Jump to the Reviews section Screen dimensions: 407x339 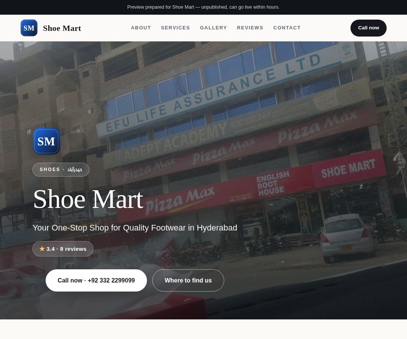pyautogui.click(x=250, y=28)
